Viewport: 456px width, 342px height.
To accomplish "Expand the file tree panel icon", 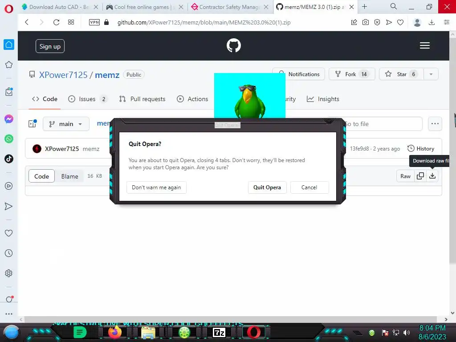I will click(33, 124).
